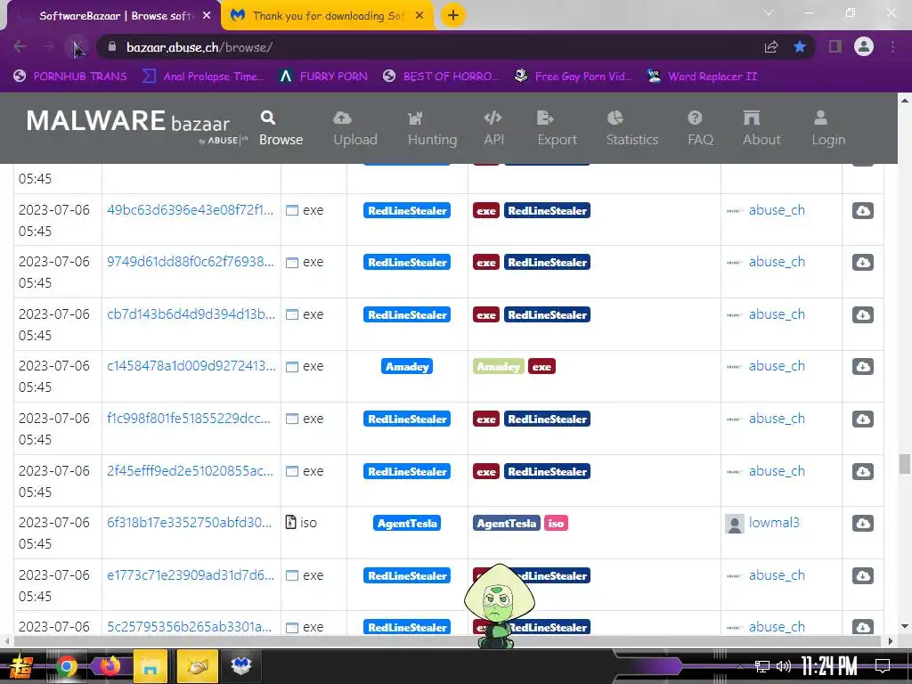Screen dimensions: 912x684
Task: Click RedLineStealer tag in cb7d143b row
Action: tap(547, 314)
